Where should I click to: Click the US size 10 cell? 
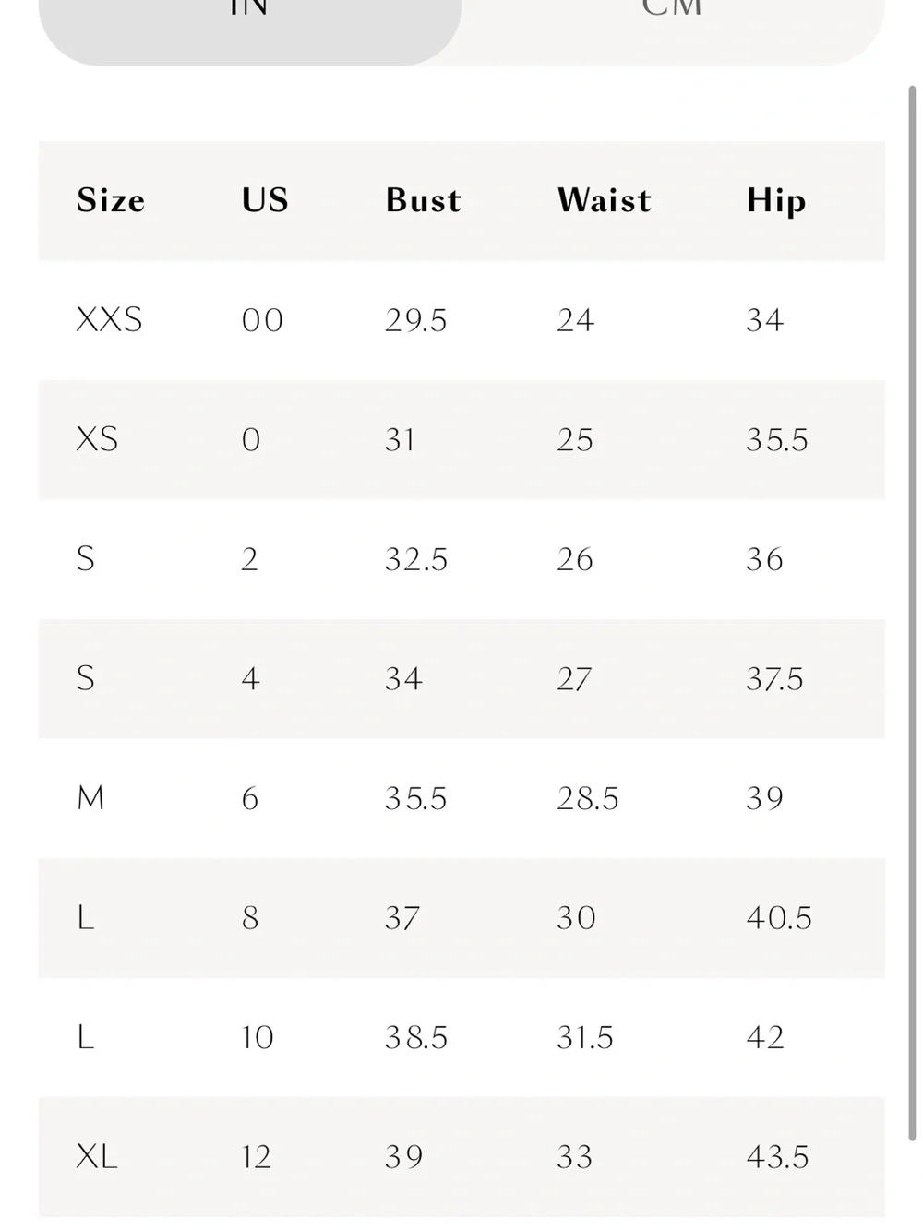[x=258, y=1037]
